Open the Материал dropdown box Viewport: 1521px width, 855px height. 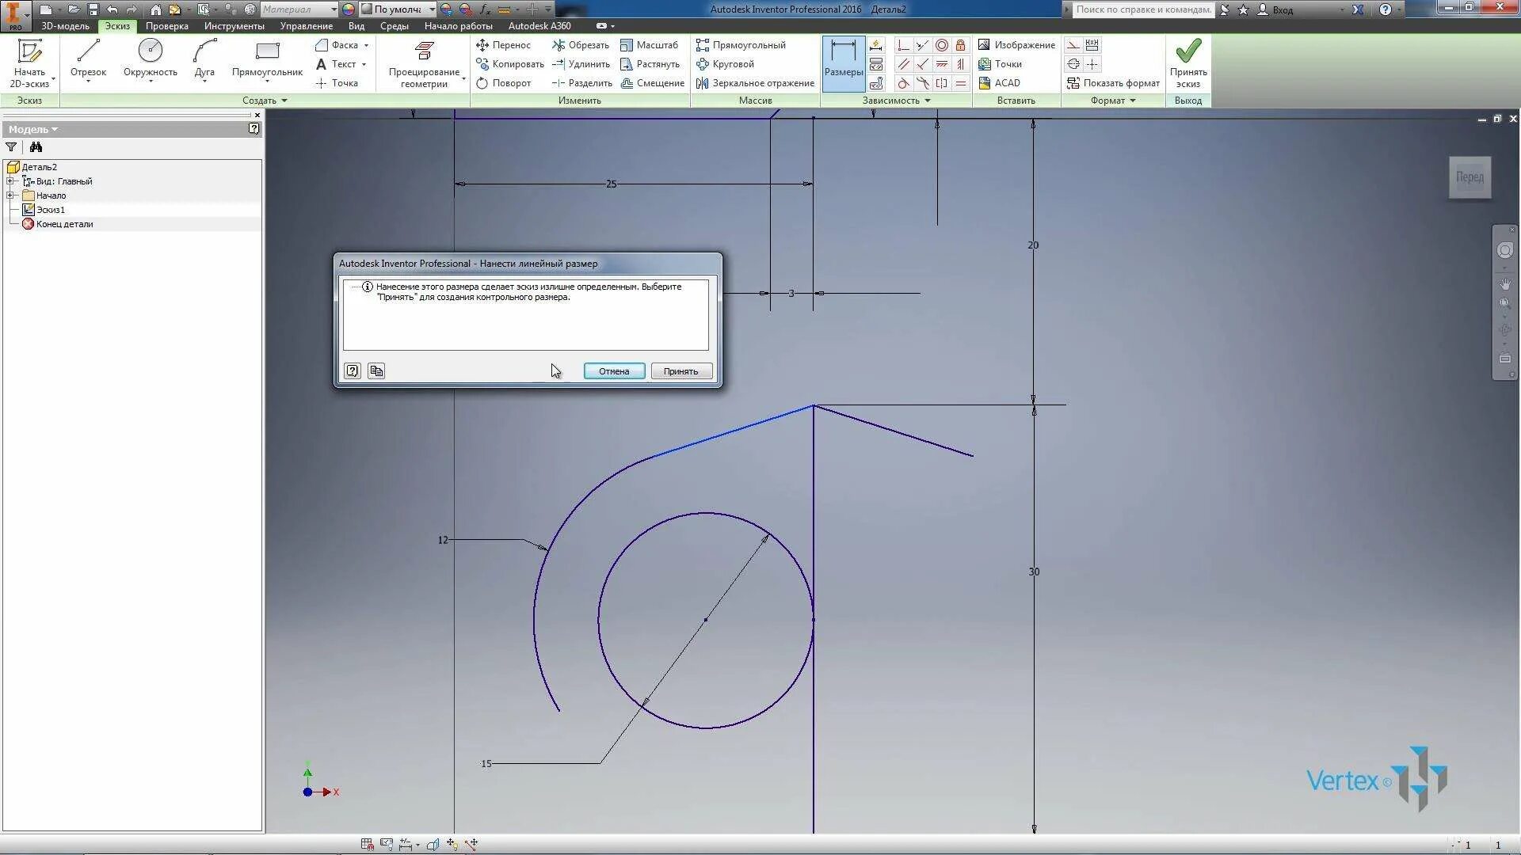(299, 9)
